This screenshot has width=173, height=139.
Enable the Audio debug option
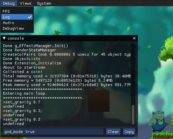click(17, 23)
